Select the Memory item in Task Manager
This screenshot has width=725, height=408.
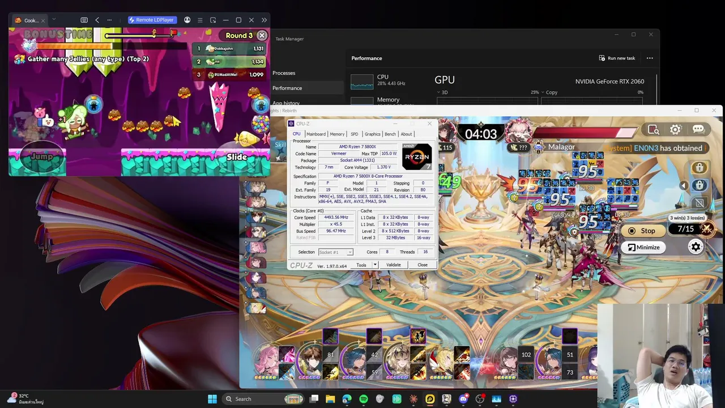[388, 100]
